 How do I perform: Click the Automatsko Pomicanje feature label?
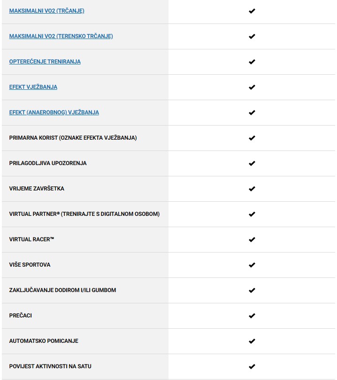pos(44,341)
